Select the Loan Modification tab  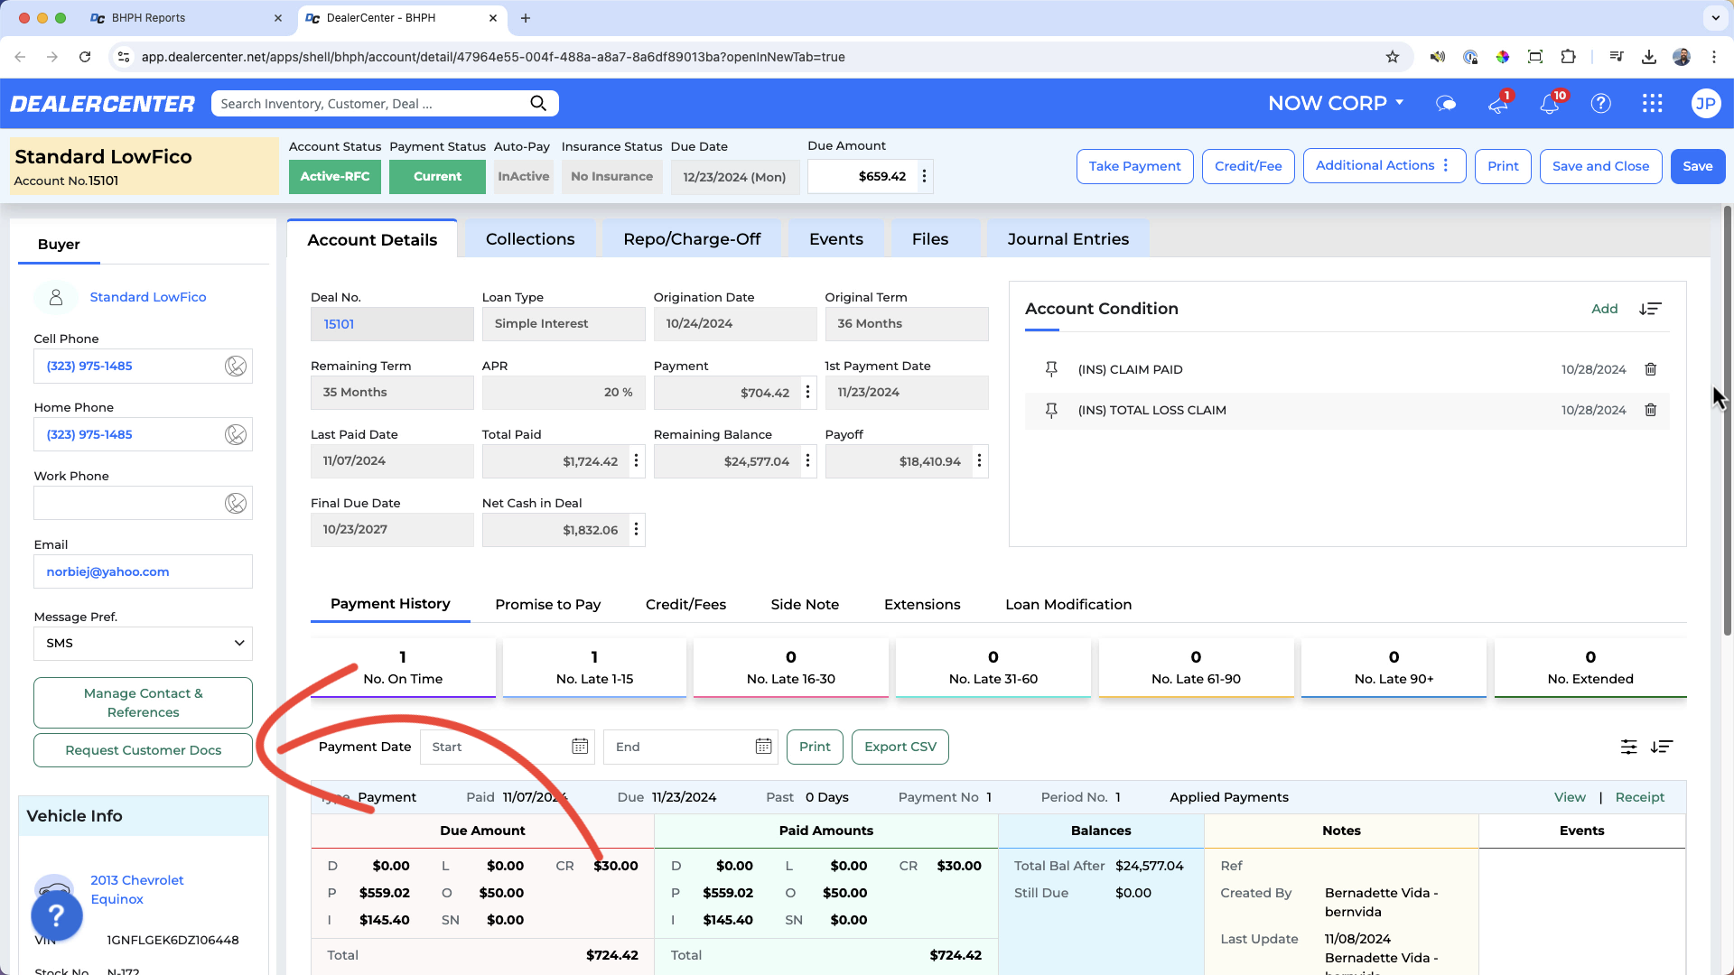tap(1068, 605)
